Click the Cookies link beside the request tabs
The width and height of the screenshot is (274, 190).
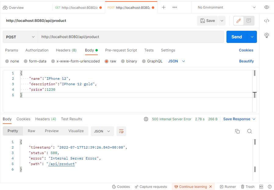246,50
